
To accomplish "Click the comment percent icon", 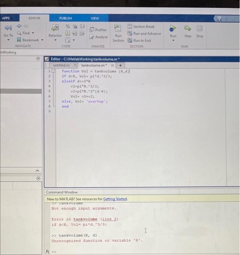I will [68, 26].
